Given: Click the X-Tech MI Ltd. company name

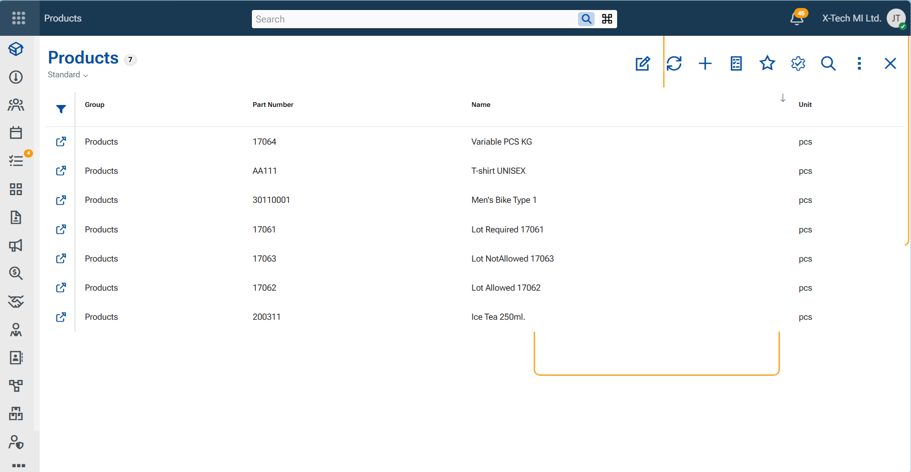Looking at the screenshot, I should coord(851,18).
